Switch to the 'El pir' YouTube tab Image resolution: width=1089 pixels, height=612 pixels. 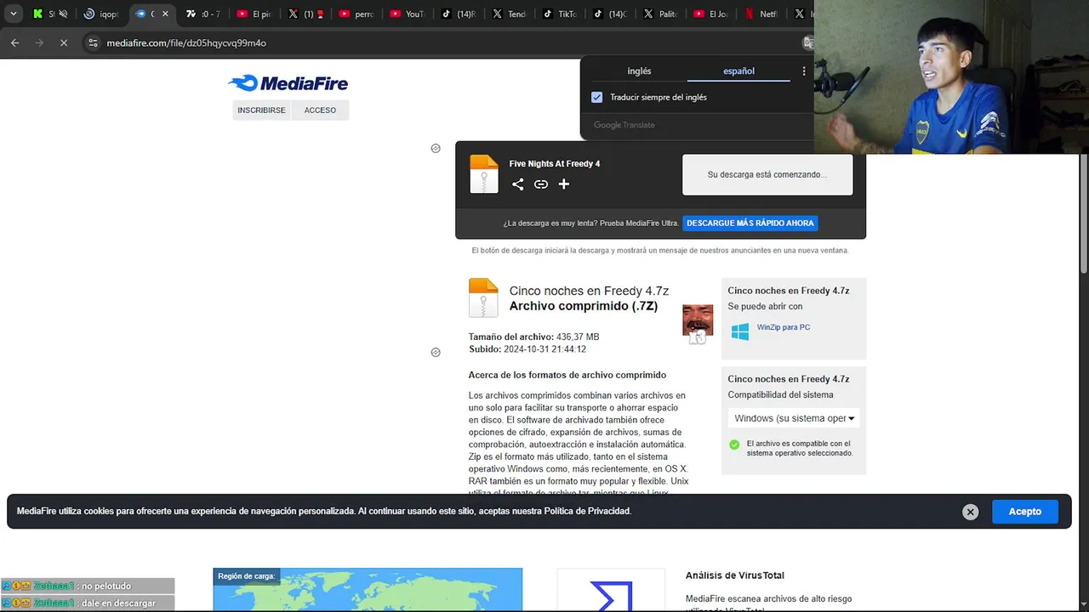[254, 14]
